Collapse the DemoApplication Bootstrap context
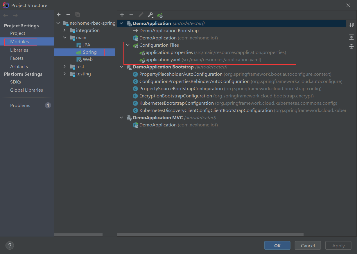The height and width of the screenshot is (254, 357). [121, 67]
